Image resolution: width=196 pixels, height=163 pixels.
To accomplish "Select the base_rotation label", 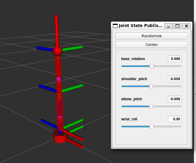I will (x=133, y=59).
